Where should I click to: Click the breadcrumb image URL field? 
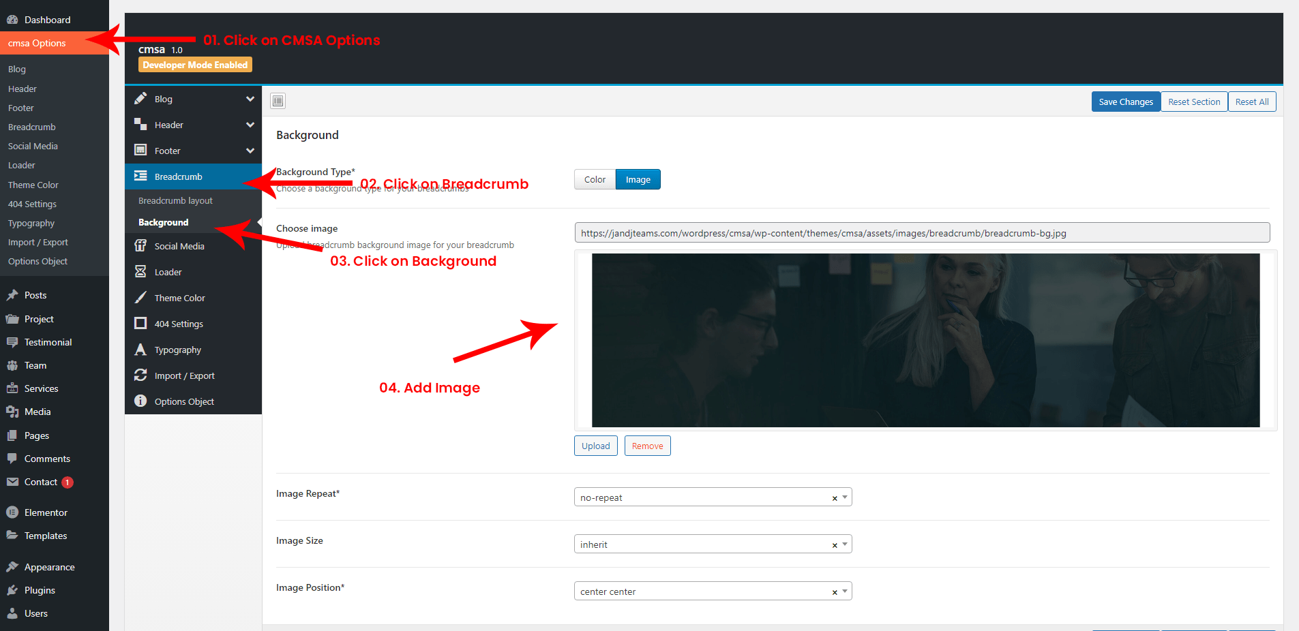pyautogui.click(x=921, y=233)
